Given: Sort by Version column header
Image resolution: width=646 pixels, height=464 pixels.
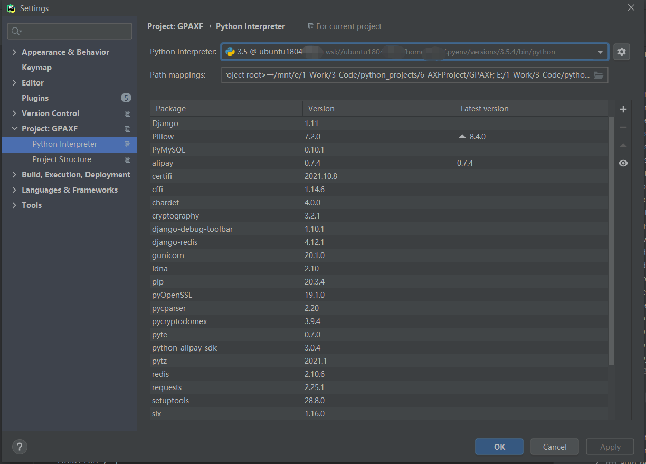Looking at the screenshot, I should [378, 109].
